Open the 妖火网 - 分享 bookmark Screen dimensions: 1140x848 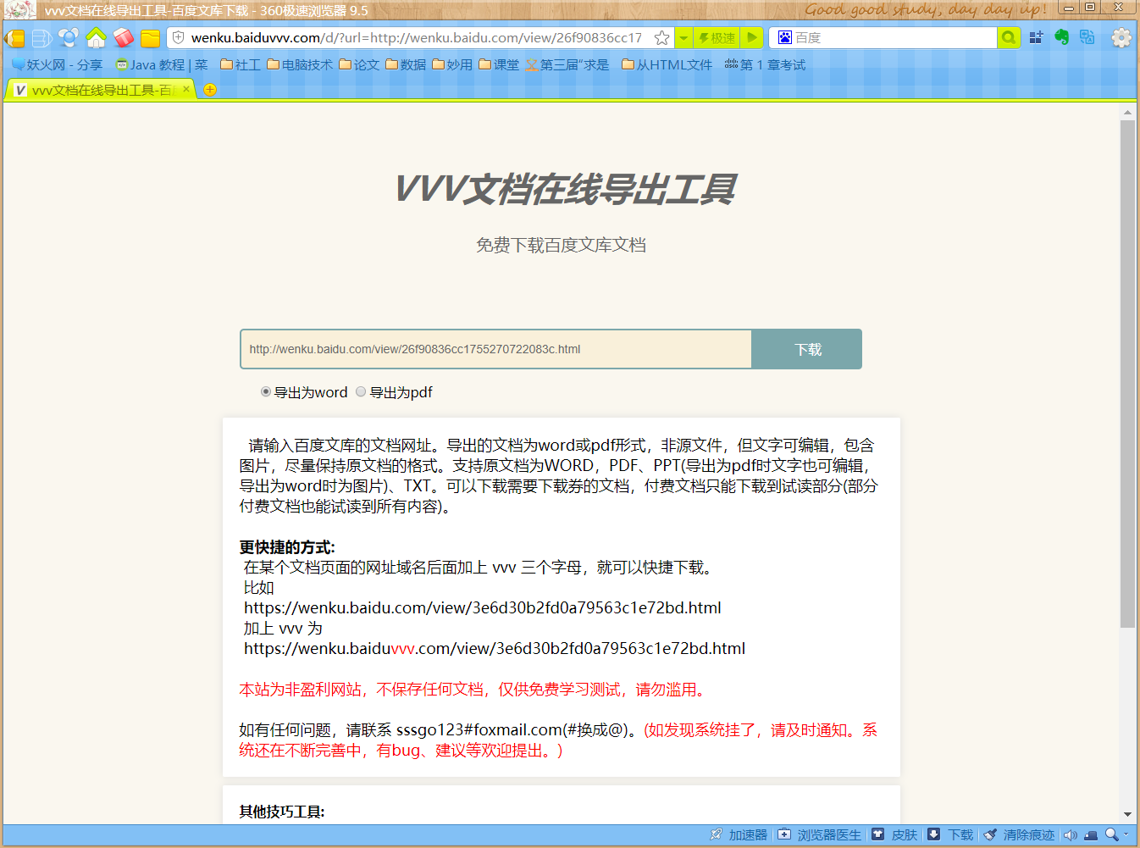coord(57,65)
